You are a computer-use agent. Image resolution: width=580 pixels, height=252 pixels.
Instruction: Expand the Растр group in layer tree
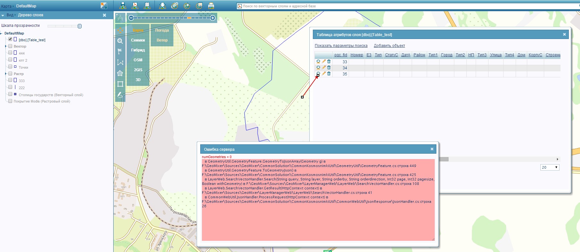pos(6,74)
